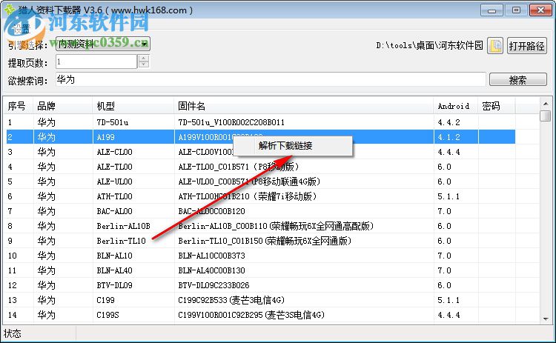Sort by the Android column header
The width and height of the screenshot is (556, 343).
tap(456, 106)
